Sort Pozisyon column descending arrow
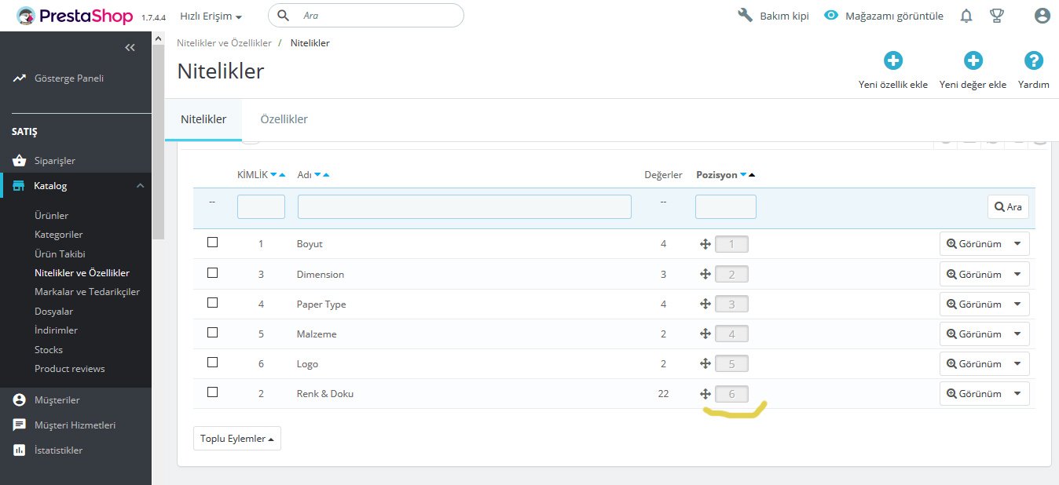The width and height of the screenshot is (1059, 485). click(743, 175)
